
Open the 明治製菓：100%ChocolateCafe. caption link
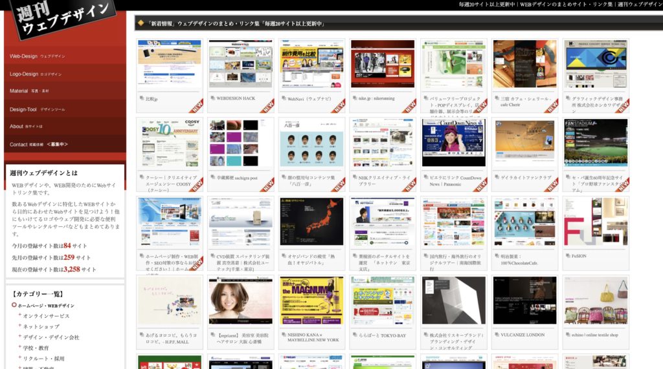(519, 260)
